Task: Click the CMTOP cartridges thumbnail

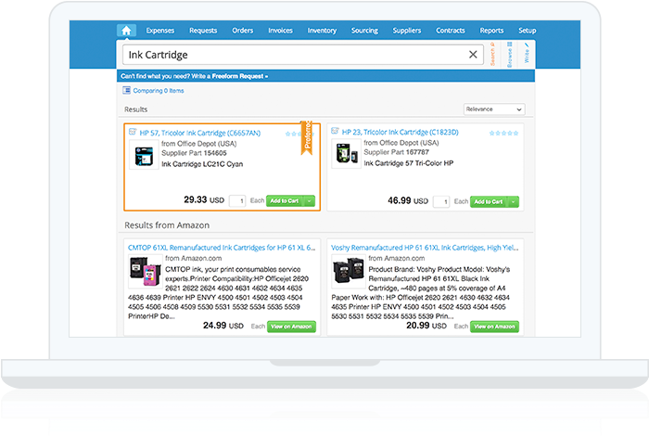Action: 146,272
